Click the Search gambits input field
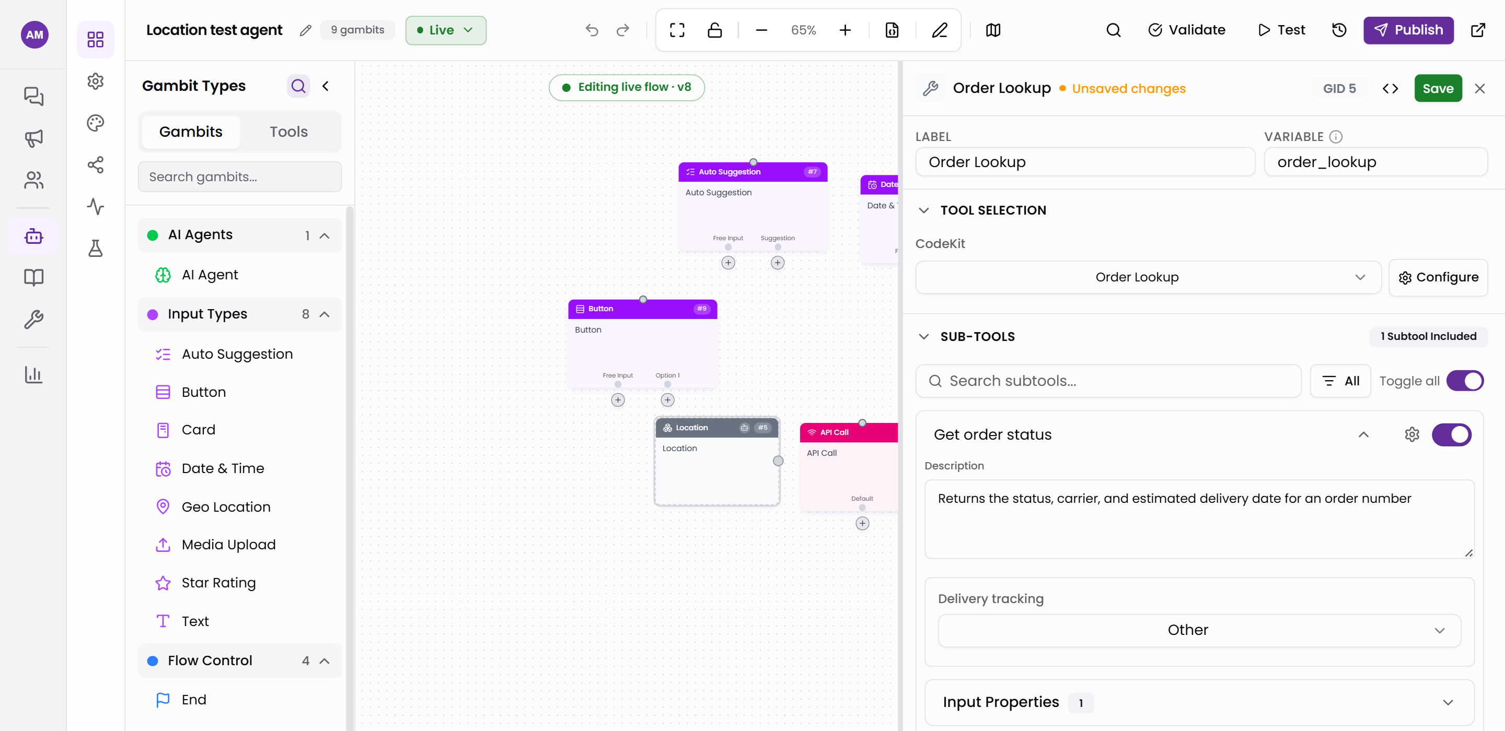The width and height of the screenshot is (1505, 731). point(239,177)
